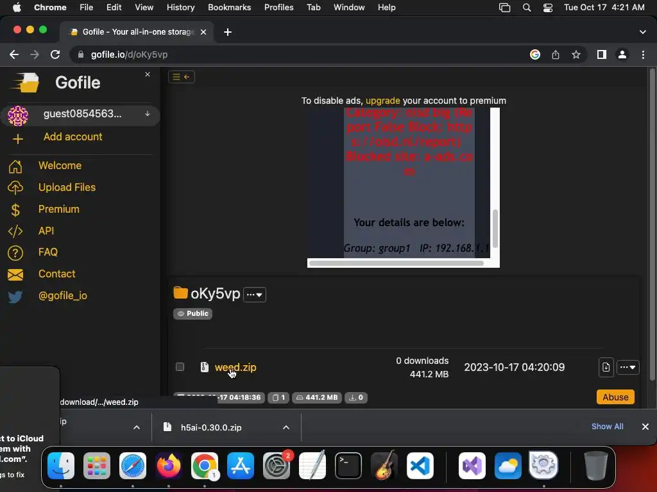Viewport: 657px width, 492px height.
Task: Open the Chrome profile avatar
Action: tap(622, 55)
